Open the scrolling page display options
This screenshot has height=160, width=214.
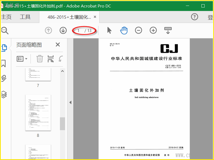(168, 30)
